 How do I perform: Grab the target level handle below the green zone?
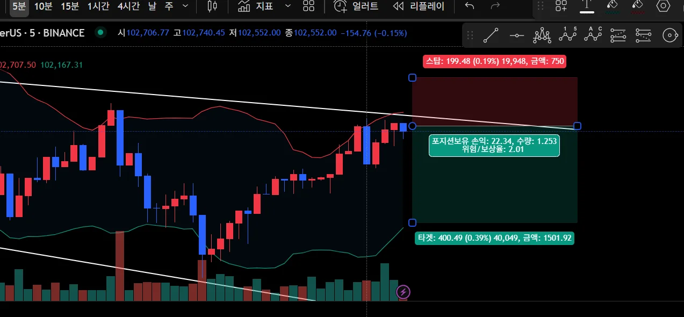[412, 222]
